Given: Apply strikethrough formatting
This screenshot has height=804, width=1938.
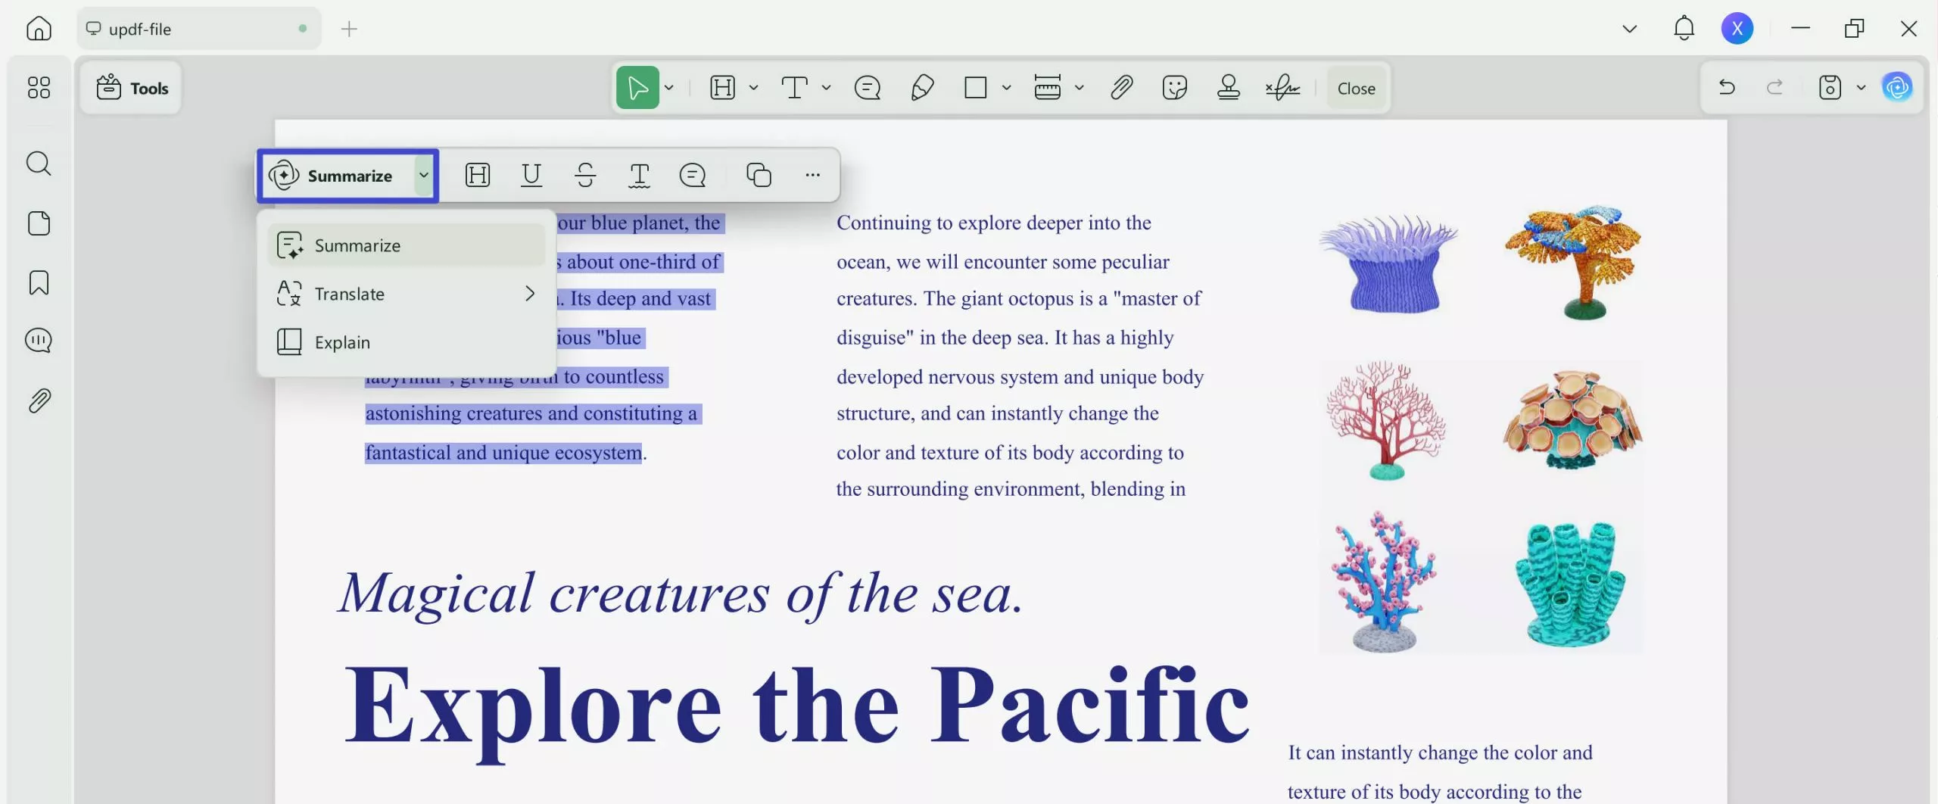Looking at the screenshot, I should [586, 175].
